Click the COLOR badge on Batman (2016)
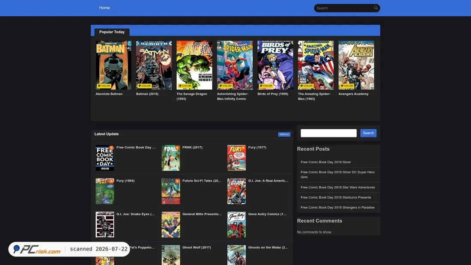 (x=144, y=86)
